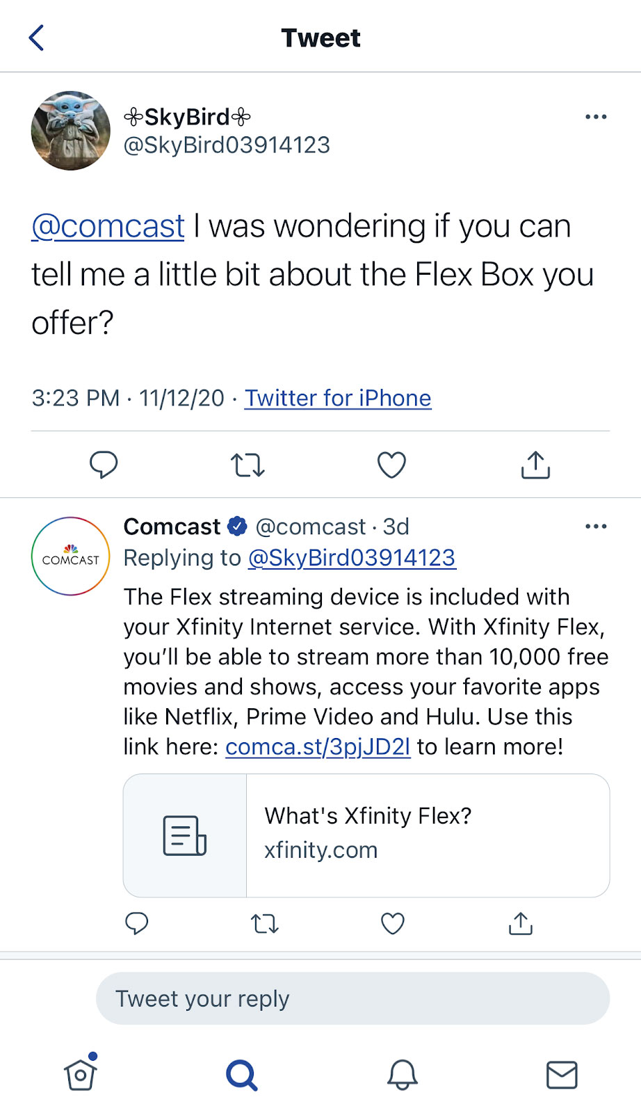Reply to SkyBird's main tweet
Screen dimensions: 641x1113
click(x=104, y=465)
